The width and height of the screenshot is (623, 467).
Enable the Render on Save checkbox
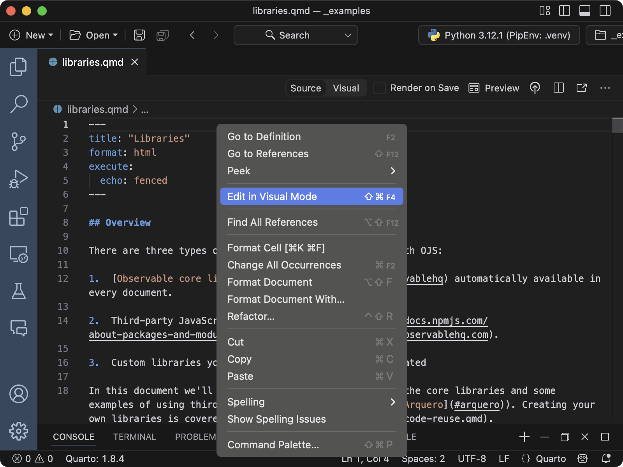pyautogui.click(x=379, y=88)
